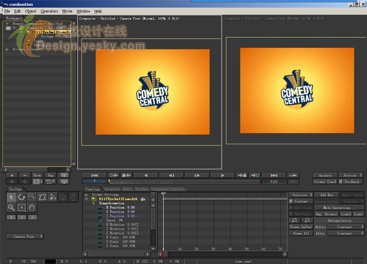Open the Preview dropdown
This screenshot has width=367, height=264.
(x=351, y=175)
